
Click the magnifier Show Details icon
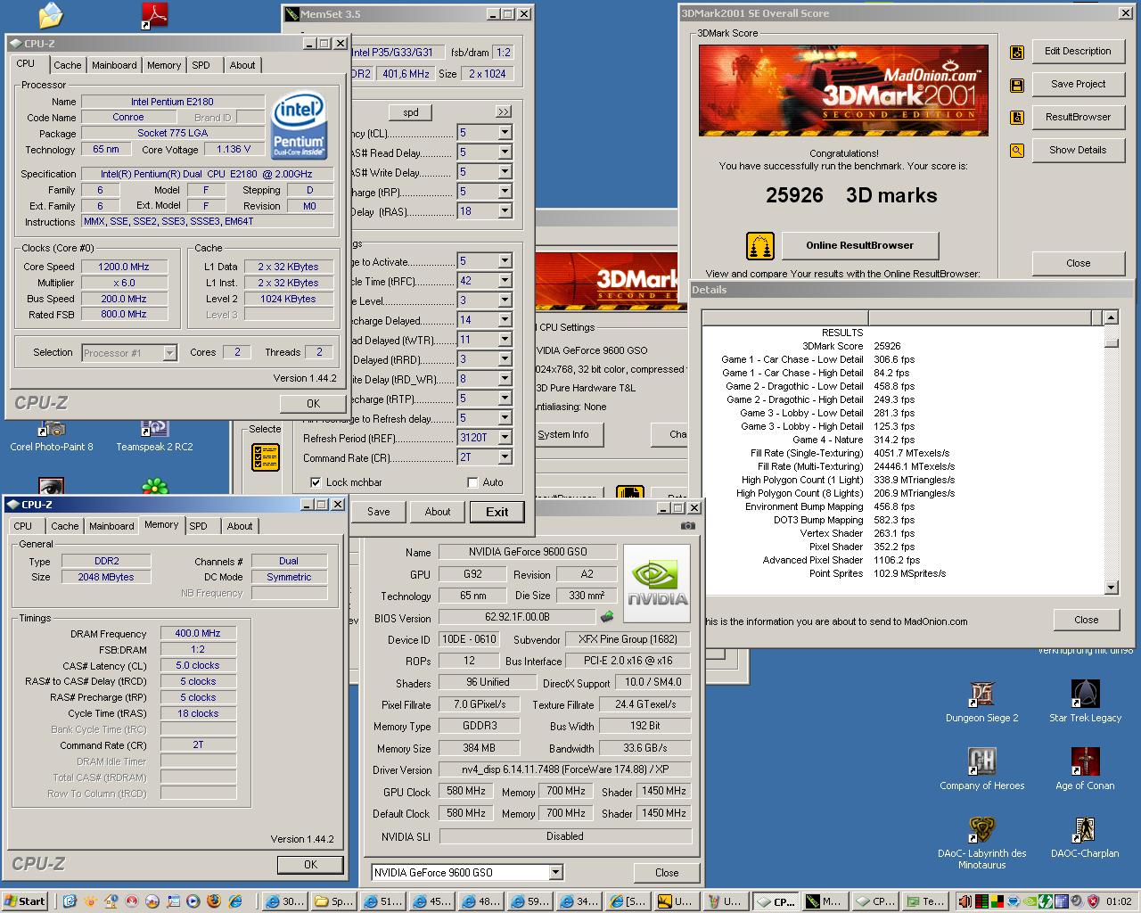[x=1017, y=151]
